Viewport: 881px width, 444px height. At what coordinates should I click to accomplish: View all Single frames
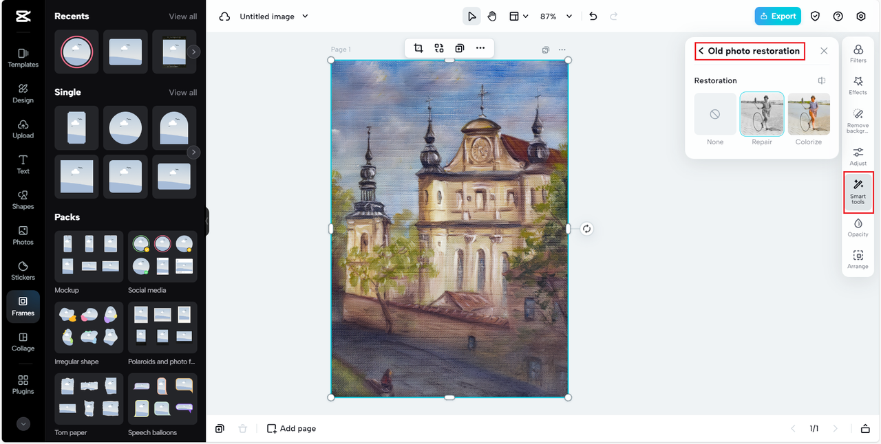tap(182, 92)
